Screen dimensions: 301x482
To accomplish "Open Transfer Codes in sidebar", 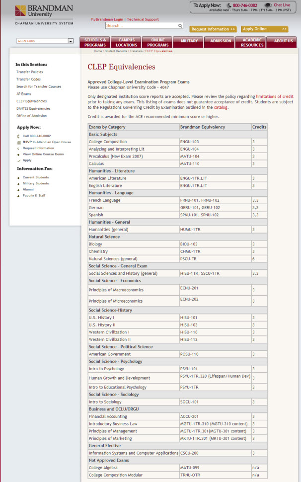I will (x=28, y=80).
